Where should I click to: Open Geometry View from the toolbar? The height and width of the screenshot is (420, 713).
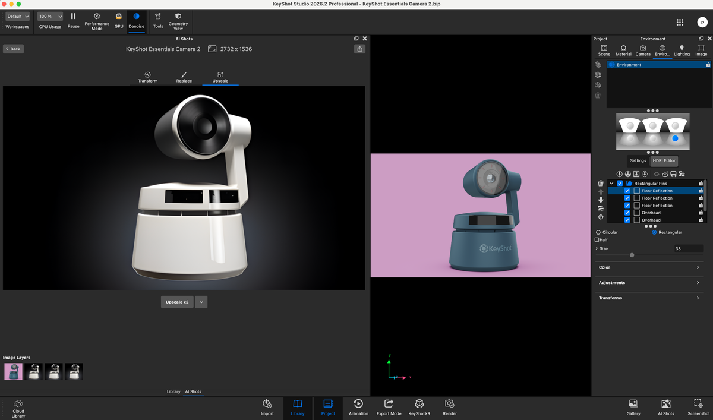point(178,21)
